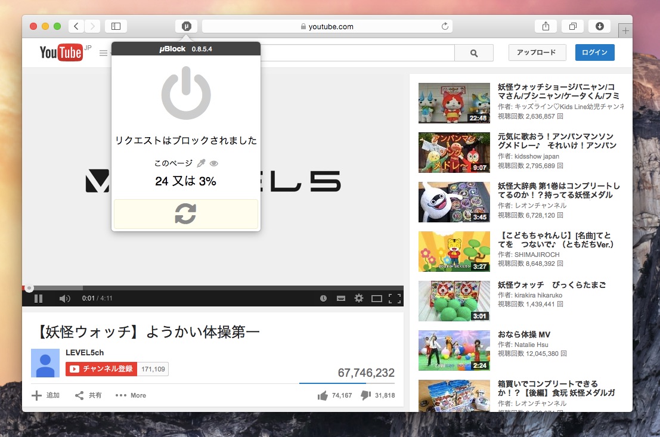This screenshot has height=437, width=660.
Task: Click the YouTube search input field
Action: [x=357, y=53]
